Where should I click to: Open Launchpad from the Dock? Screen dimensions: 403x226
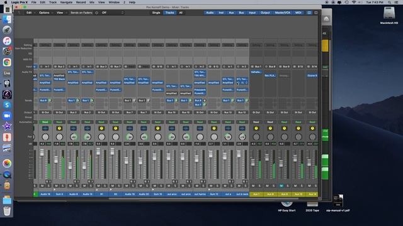tap(7, 30)
